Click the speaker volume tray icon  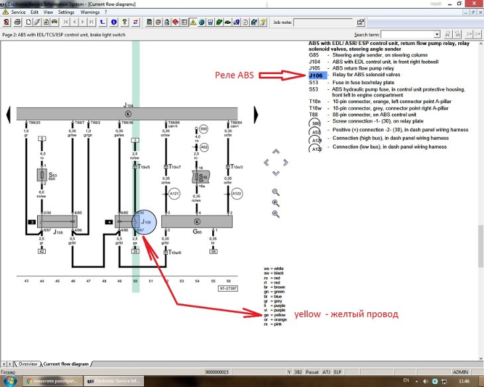tap(425, 381)
